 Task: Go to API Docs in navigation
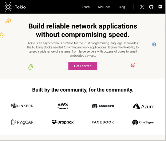pos(104,7)
